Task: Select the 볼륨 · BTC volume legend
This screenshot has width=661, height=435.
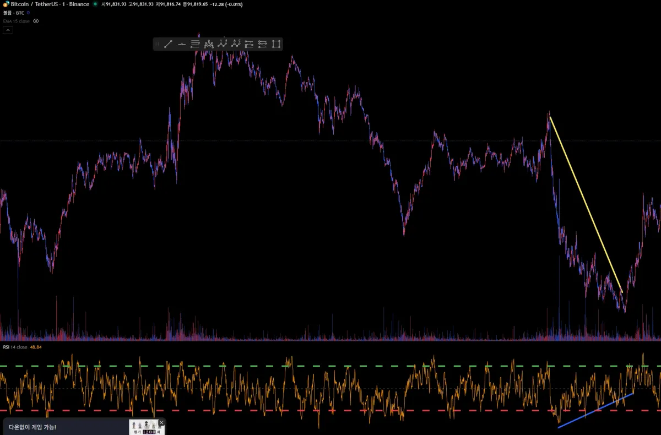Action: click(x=14, y=13)
